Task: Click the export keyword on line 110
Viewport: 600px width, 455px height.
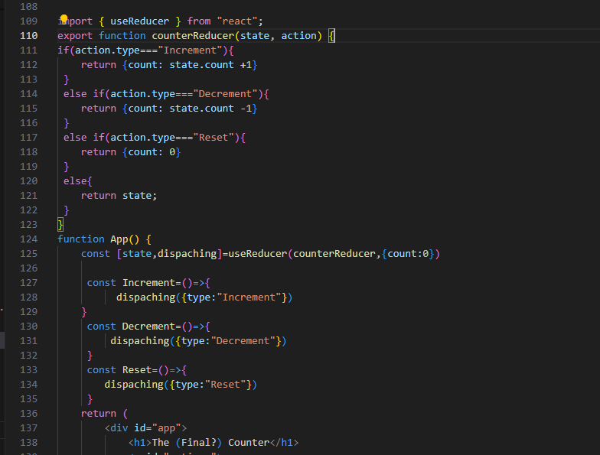Action: pyautogui.click(x=75, y=35)
